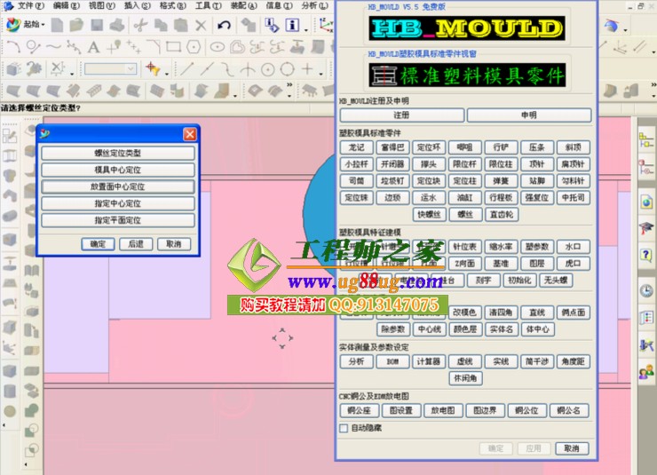Click the history clock sidebar icon
Viewport: 657px width, 475px height.
[x=646, y=290]
